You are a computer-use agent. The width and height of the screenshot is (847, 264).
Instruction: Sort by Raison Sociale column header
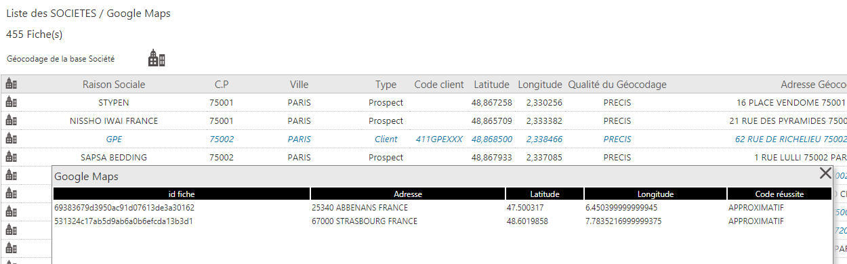[x=114, y=85]
